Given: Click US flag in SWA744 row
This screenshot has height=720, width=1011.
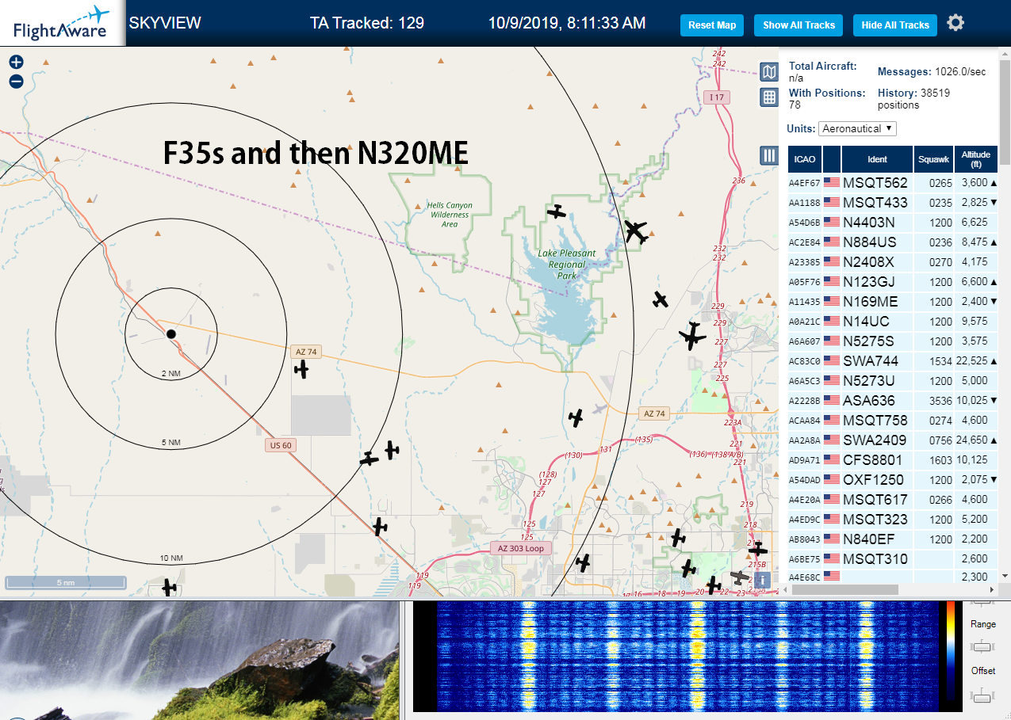Looking at the screenshot, I should (832, 360).
